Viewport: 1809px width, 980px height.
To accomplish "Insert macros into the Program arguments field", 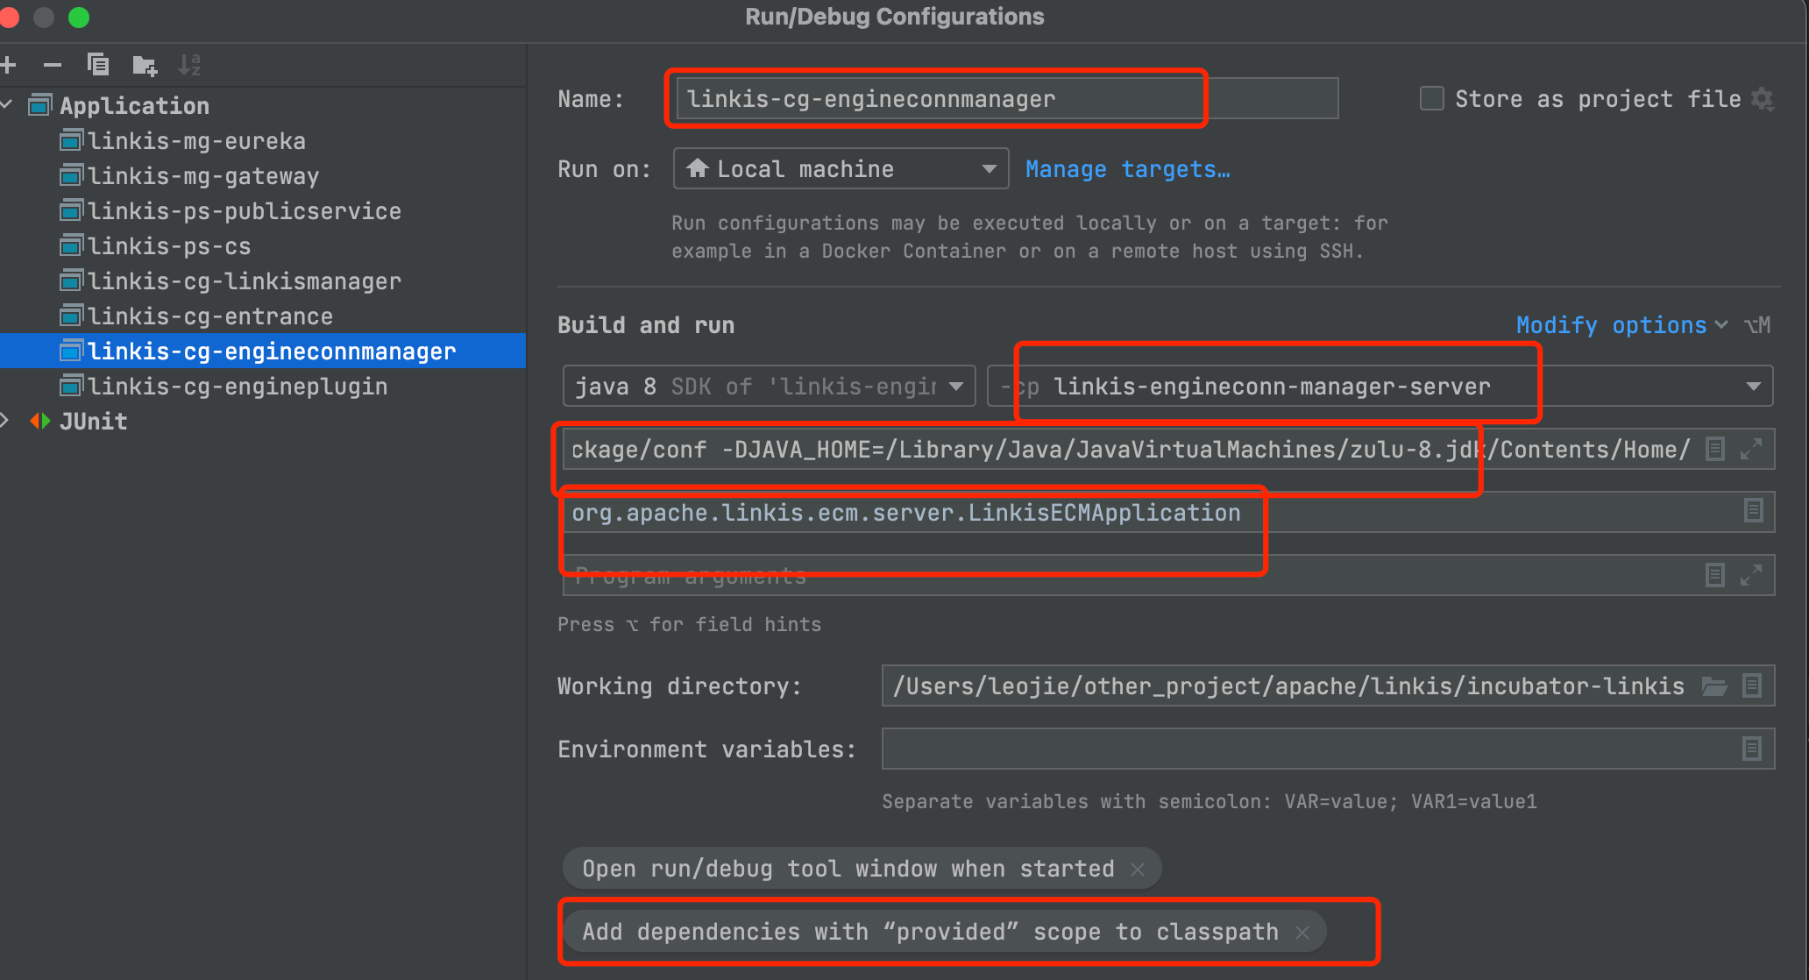I will pos(1714,575).
